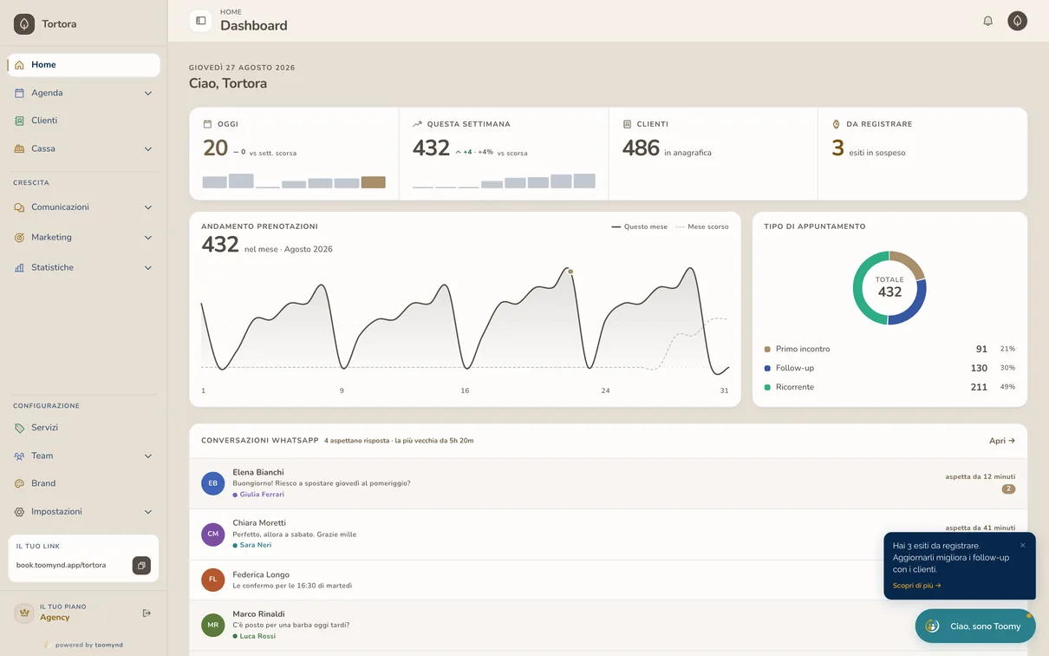Screen dimensions: 1049x656
Task: Expand the Team menu chevron
Action: click(148, 456)
